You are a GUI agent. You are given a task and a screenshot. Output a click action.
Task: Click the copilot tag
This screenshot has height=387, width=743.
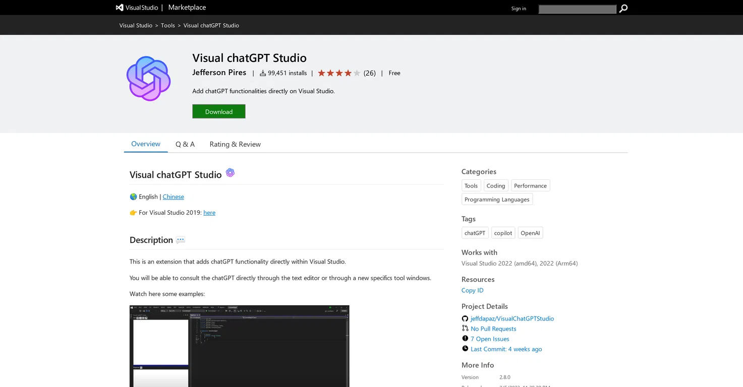point(503,233)
